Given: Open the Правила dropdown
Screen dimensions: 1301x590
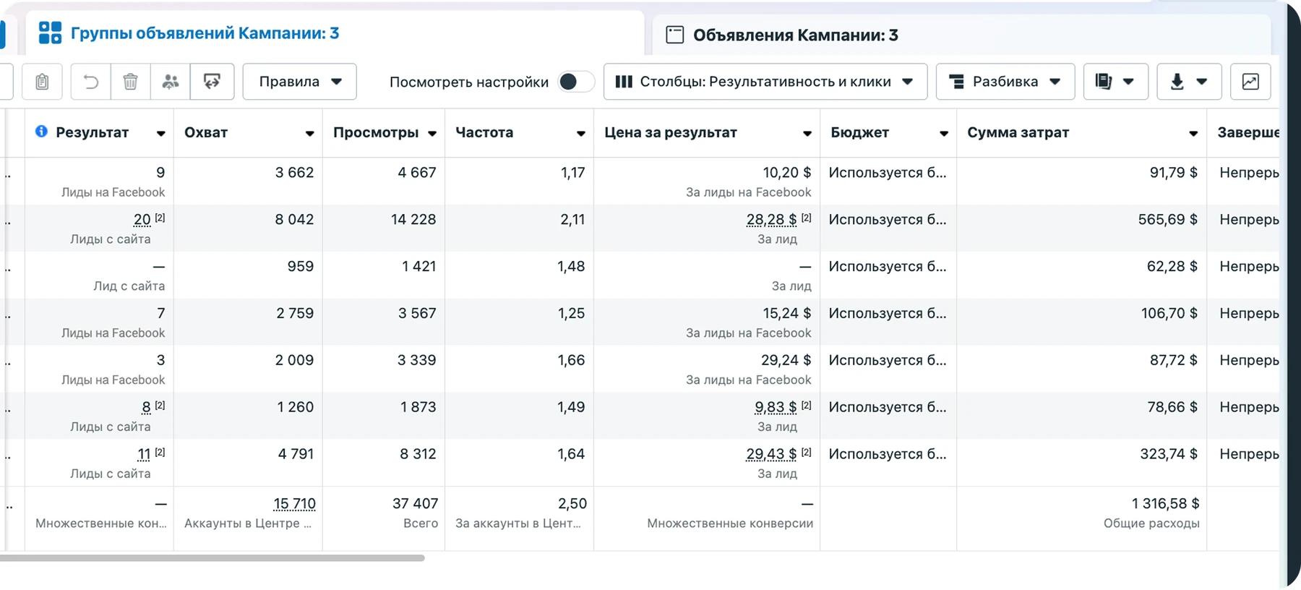Looking at the screenshot, I should pos(299,82).
